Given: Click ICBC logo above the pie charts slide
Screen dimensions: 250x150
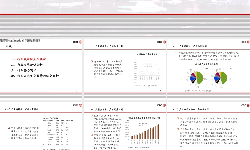Looking at the screenshot, I should coord(245,42).
